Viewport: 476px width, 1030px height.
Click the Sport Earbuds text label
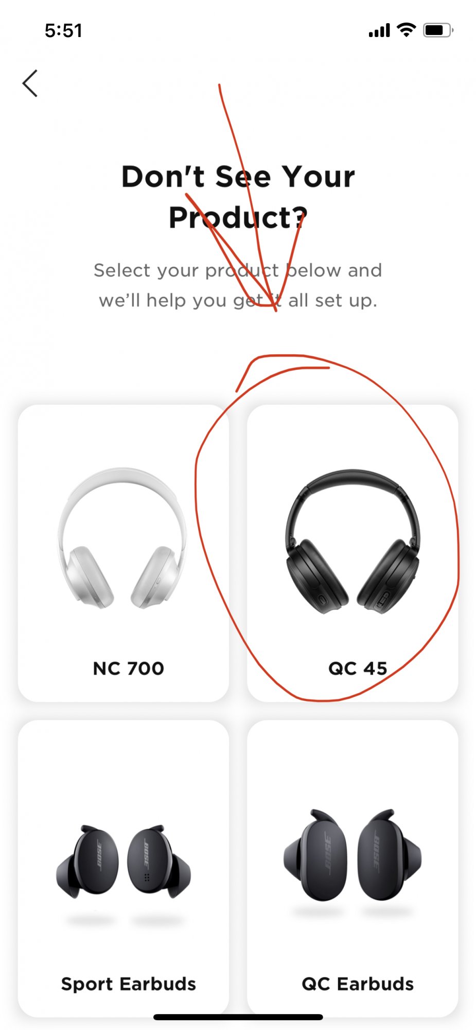[x=128, y=984]
